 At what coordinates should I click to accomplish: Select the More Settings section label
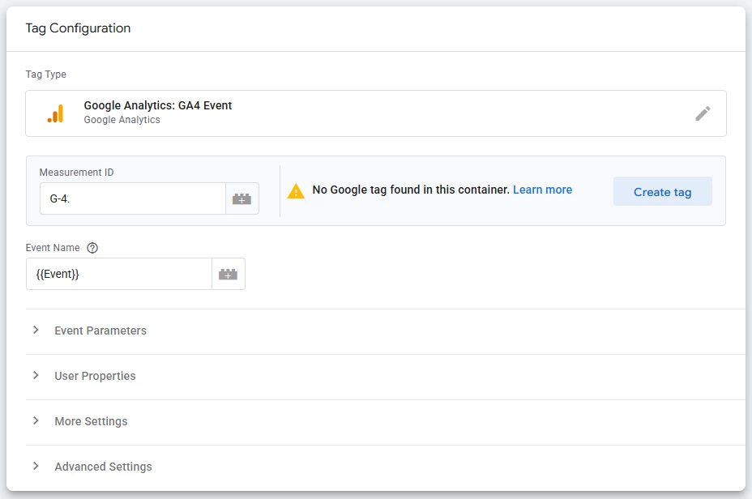point(91,421)
